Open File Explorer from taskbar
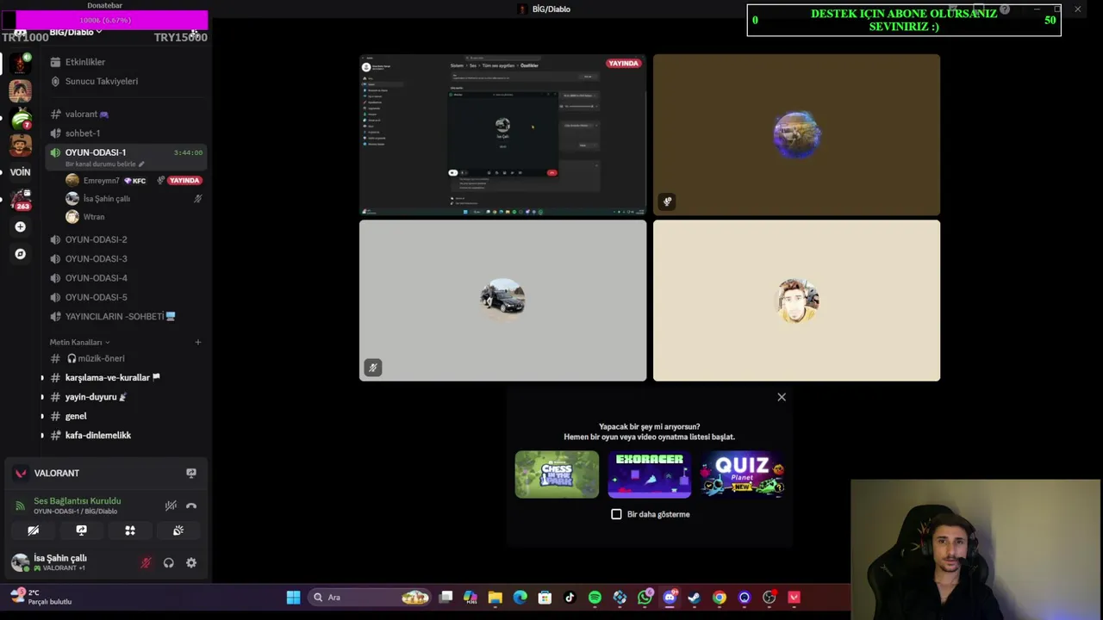The width and height of the screenshot is (1103, 620). [x=495, y=598]
